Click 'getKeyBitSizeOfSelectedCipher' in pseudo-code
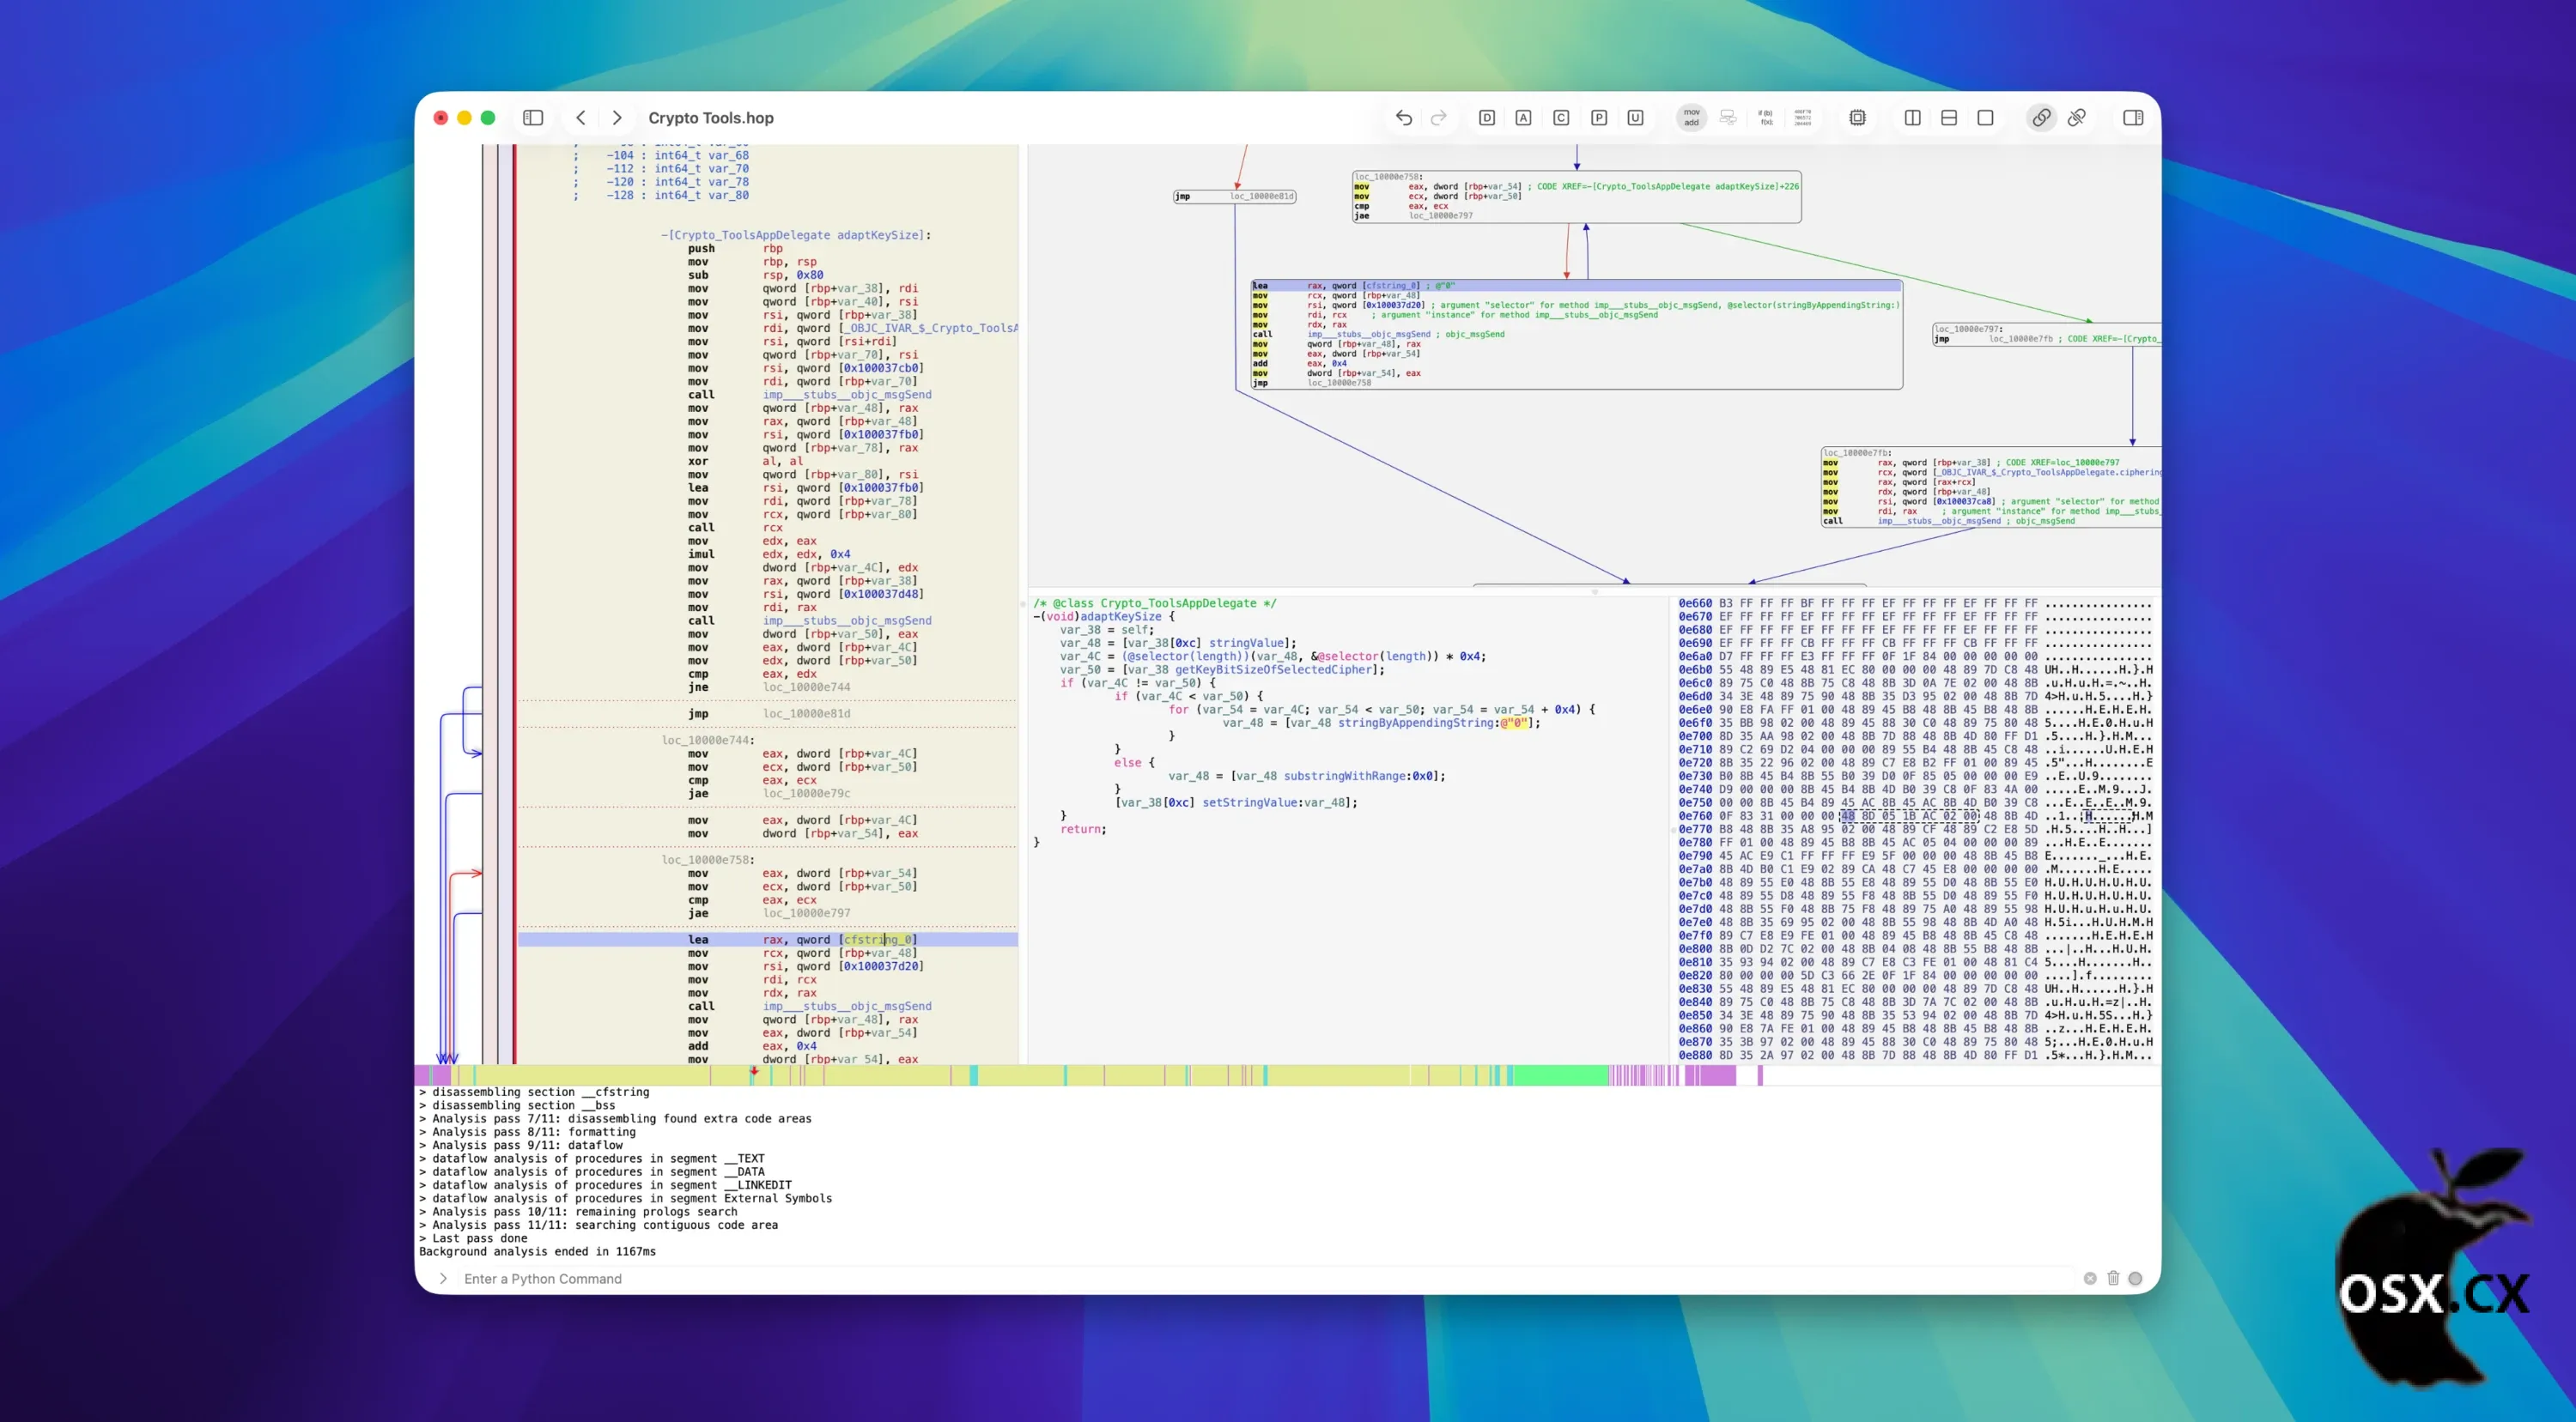The width and height of the screenshot is (2576, 1422). click(1276, 669)
